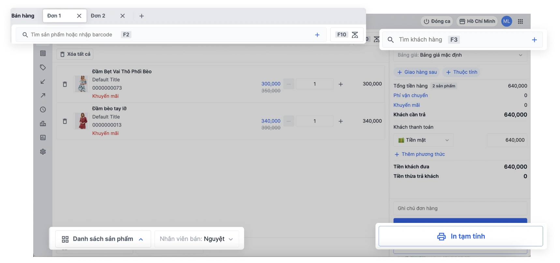The height and width of the screenshot is (263, 560).
Task: Open the Bảng giá mặc định dropdown
Action: 460,55
